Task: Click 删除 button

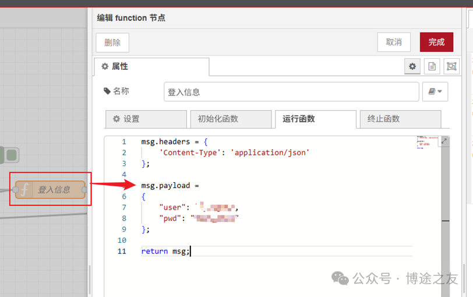Action: 112,43
